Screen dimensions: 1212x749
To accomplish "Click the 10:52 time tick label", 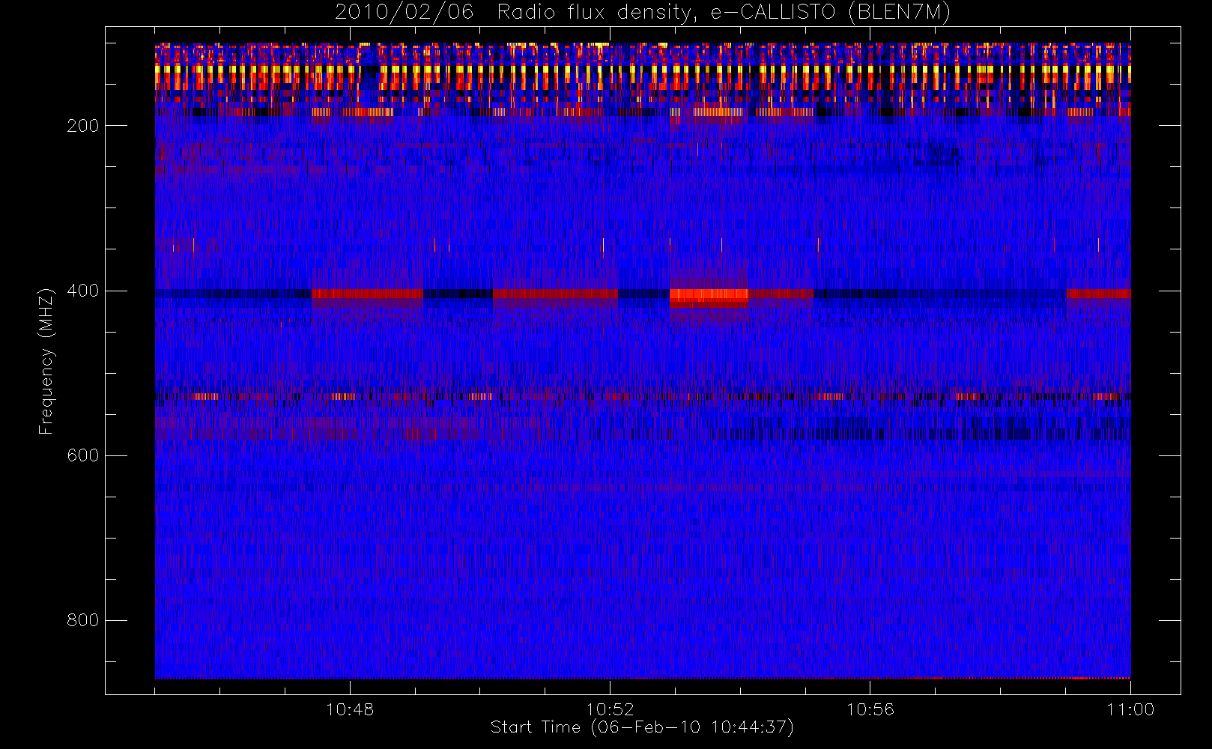I will pyautogui.click(x=610, y=709).
